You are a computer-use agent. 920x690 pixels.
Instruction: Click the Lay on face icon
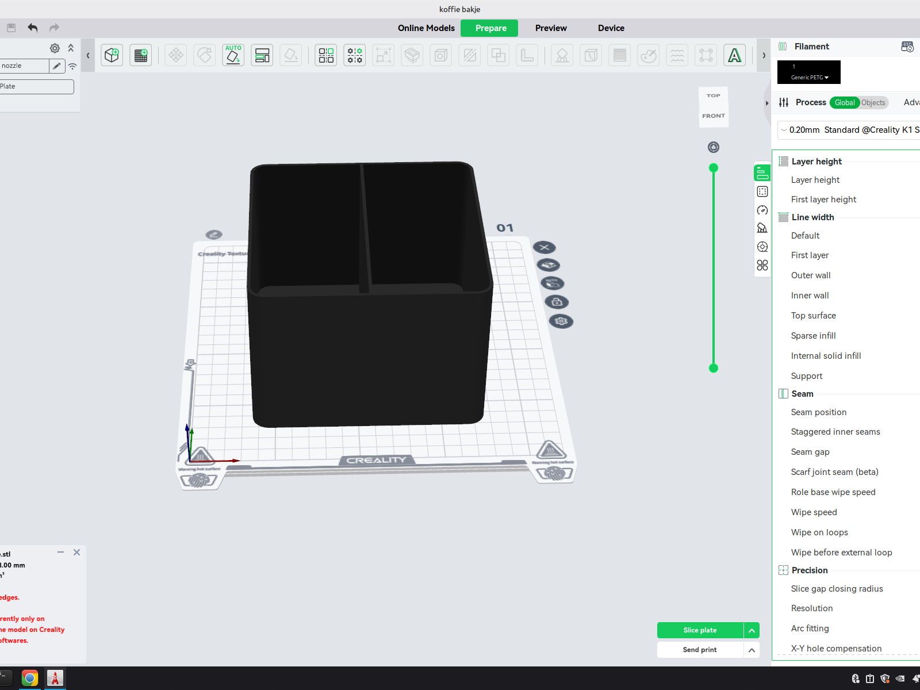(x=291, y=55)
